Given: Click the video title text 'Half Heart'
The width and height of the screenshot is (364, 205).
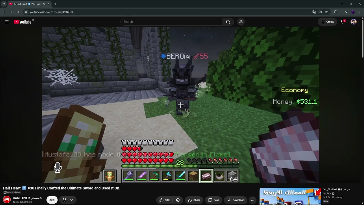Looking at the screenshot, I should 12,188.
